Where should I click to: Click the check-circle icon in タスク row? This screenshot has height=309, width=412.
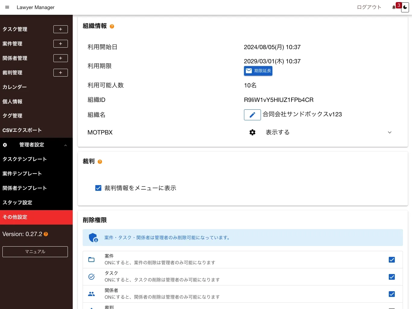pyautogui.click(x=91, y=277)
